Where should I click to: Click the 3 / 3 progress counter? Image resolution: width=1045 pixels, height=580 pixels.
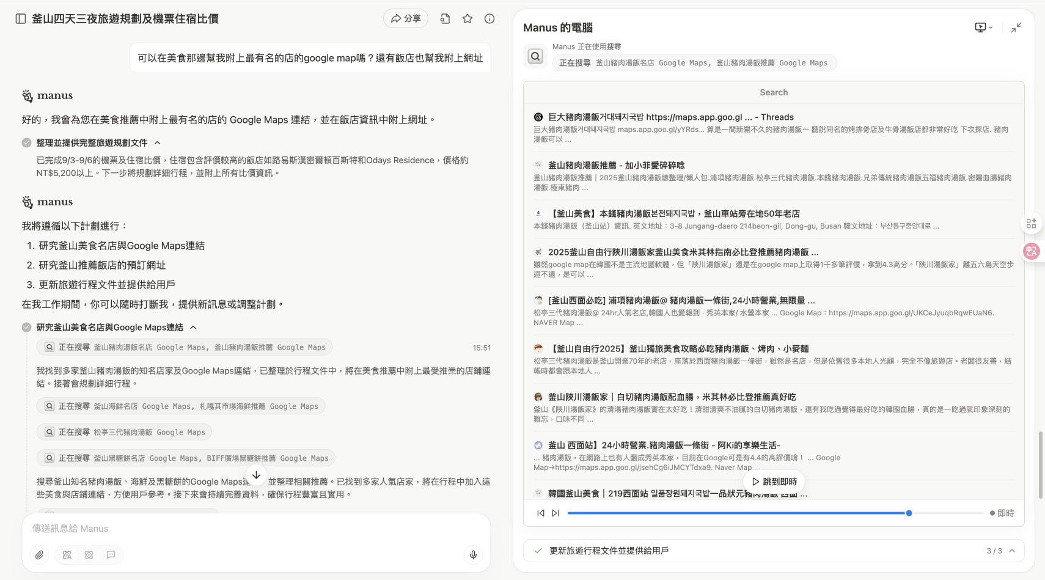[x=994, y=551]
